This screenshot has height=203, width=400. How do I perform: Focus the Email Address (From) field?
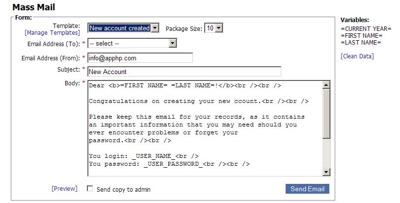coord(140,58)
